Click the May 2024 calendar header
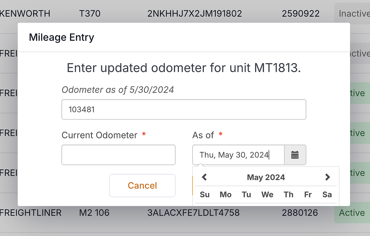Viewport: 370px width, 236px height. [x=266, y=177]
